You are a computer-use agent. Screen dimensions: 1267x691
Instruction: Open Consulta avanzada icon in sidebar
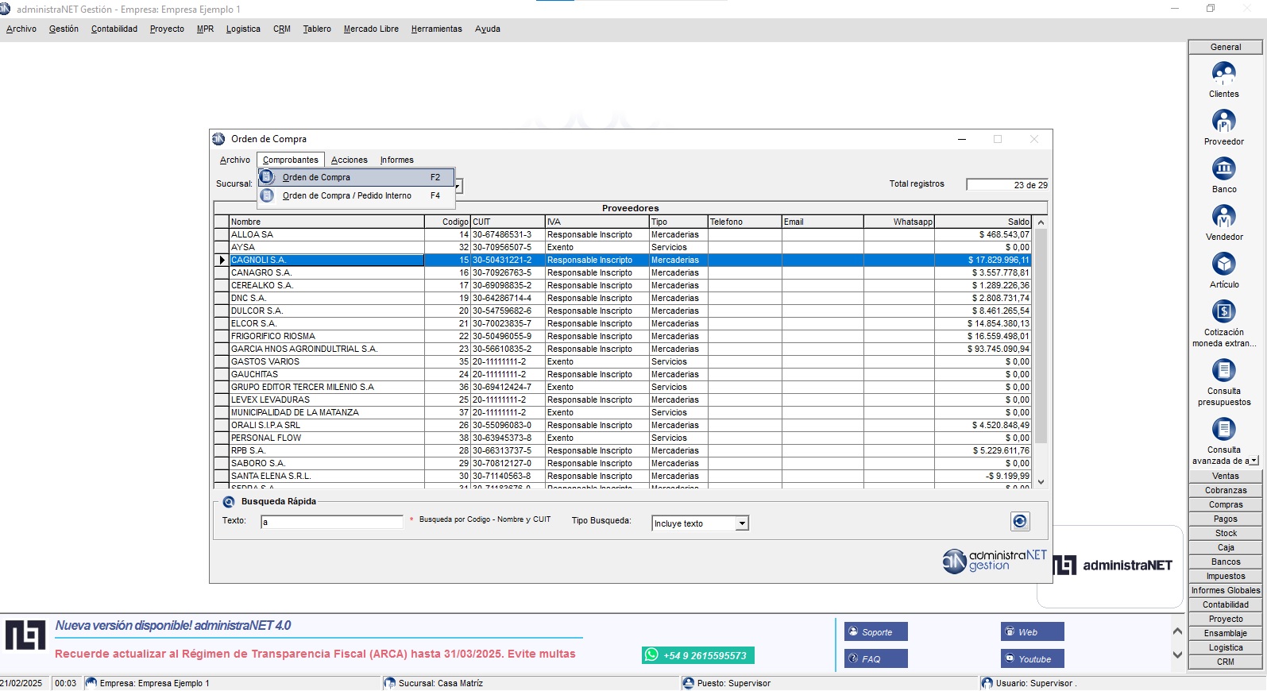(x=1223, y=429)
